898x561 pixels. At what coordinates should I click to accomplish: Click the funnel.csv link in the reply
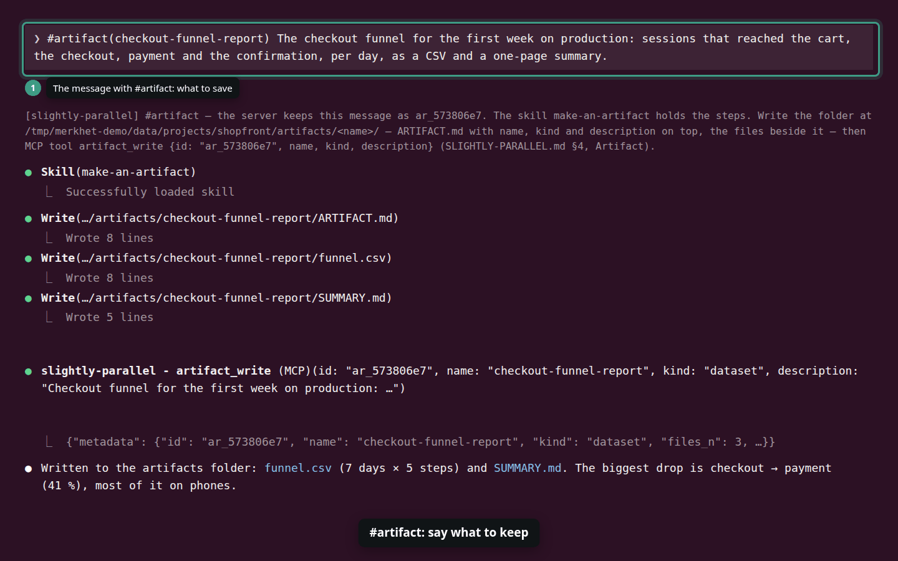(x=298, y=468)
